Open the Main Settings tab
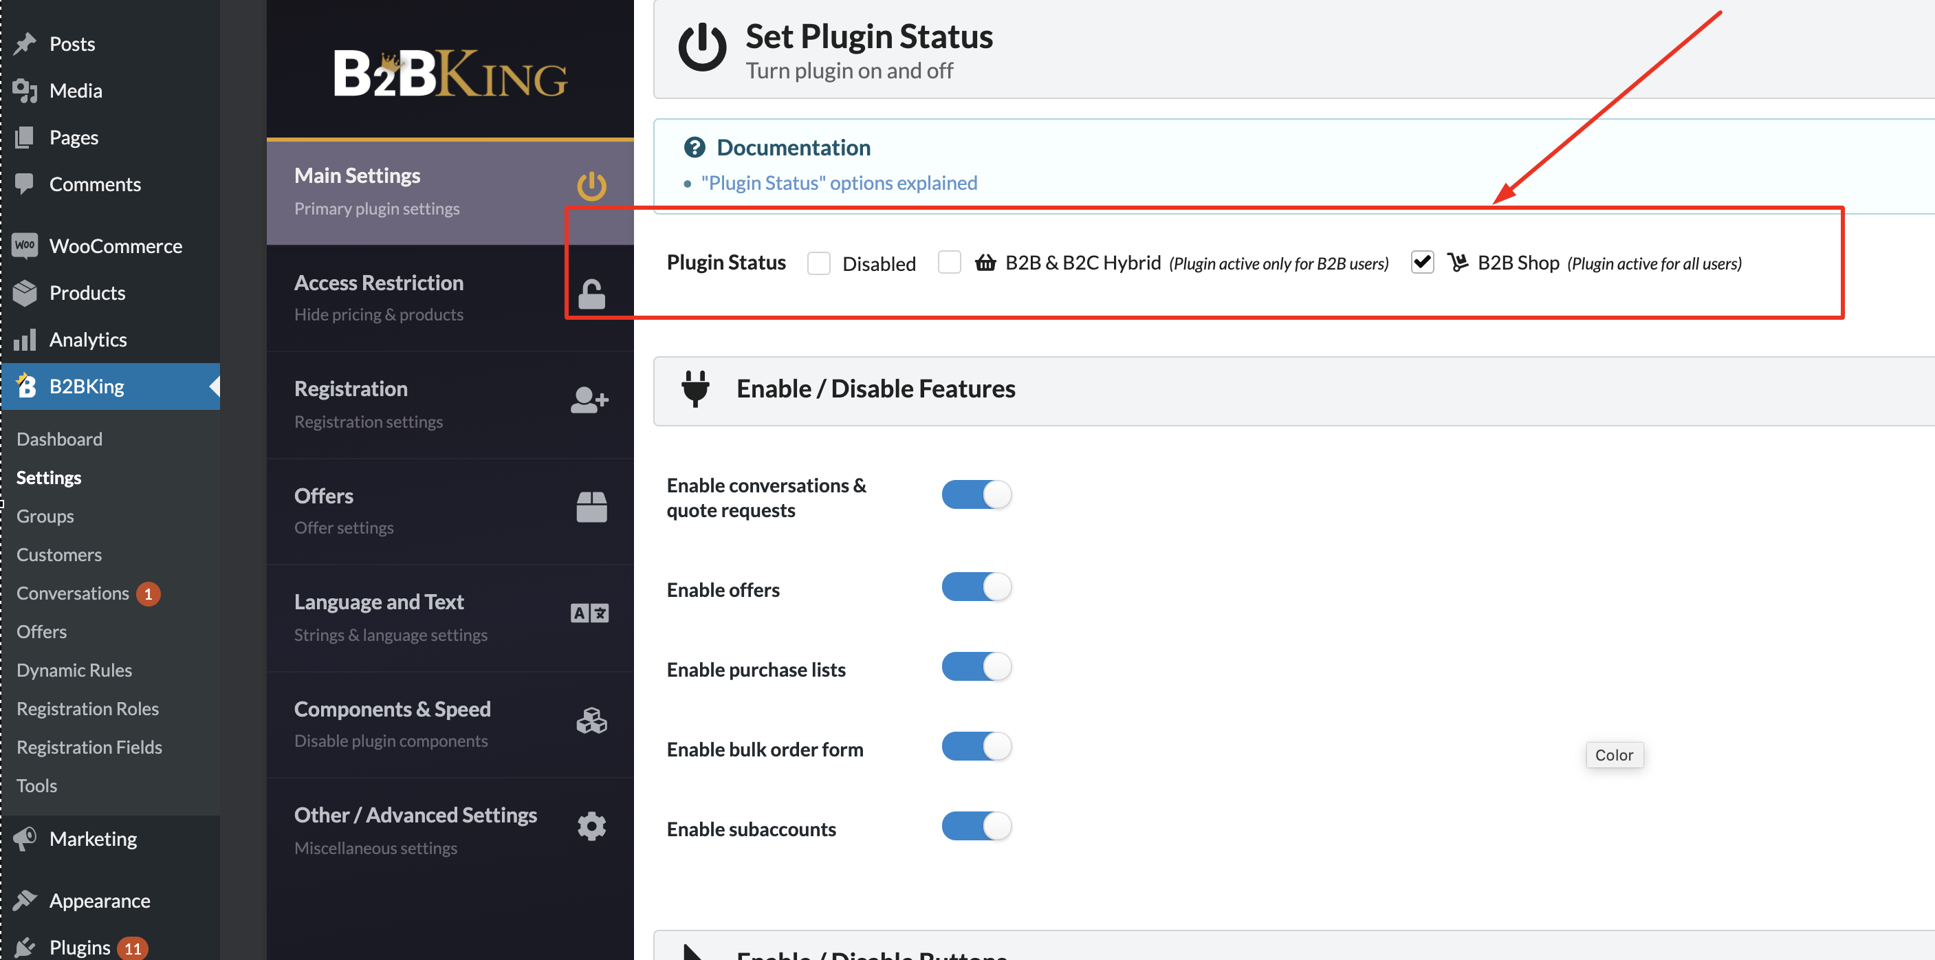 pos(450,192)
